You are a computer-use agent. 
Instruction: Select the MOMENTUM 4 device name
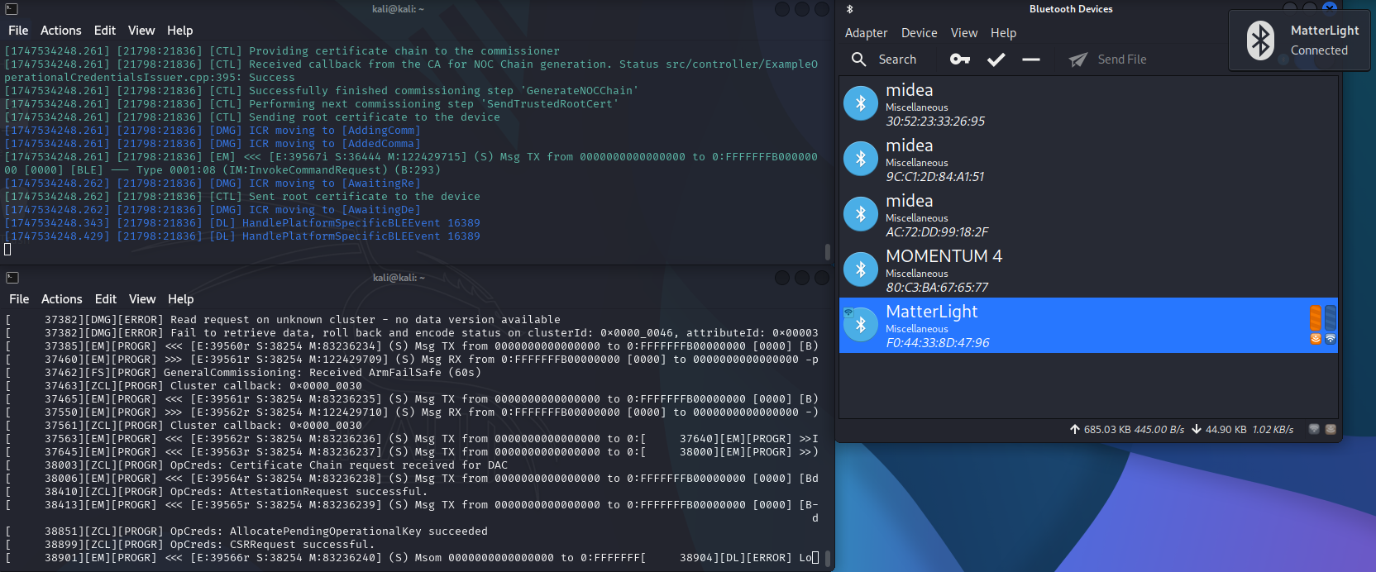944,256
